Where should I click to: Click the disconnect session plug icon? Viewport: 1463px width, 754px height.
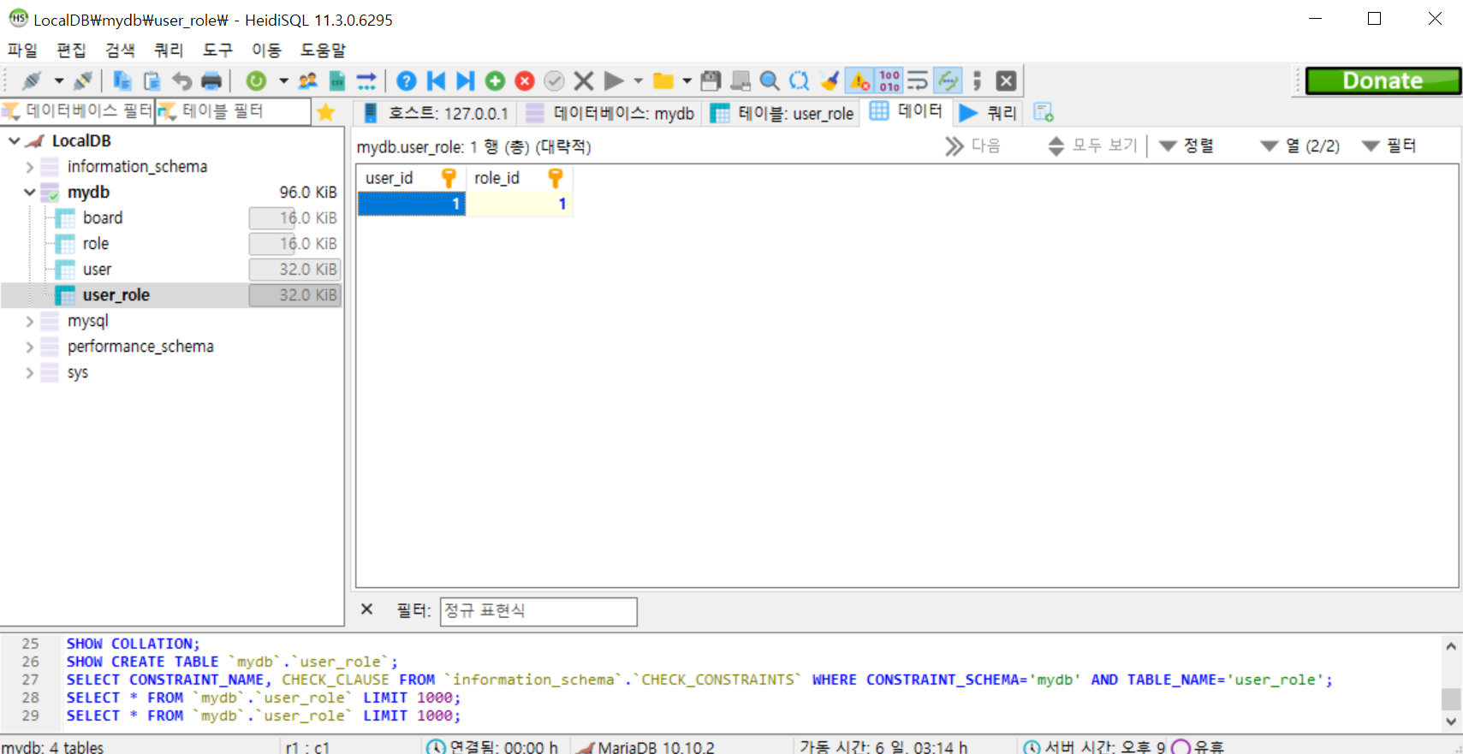tap(84, 80)
